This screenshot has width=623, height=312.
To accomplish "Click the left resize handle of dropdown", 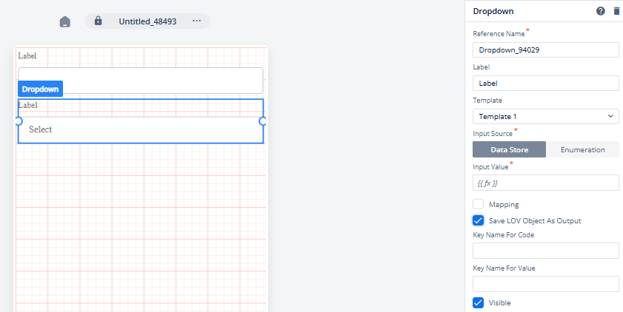I will pyautogui.click(x=19, y=121).
